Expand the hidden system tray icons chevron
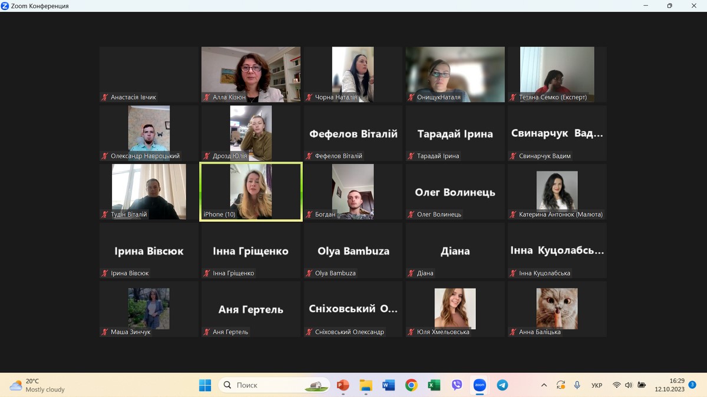Image resolution: width=707 pixels, height=397 pixels. tap(544, 385)
